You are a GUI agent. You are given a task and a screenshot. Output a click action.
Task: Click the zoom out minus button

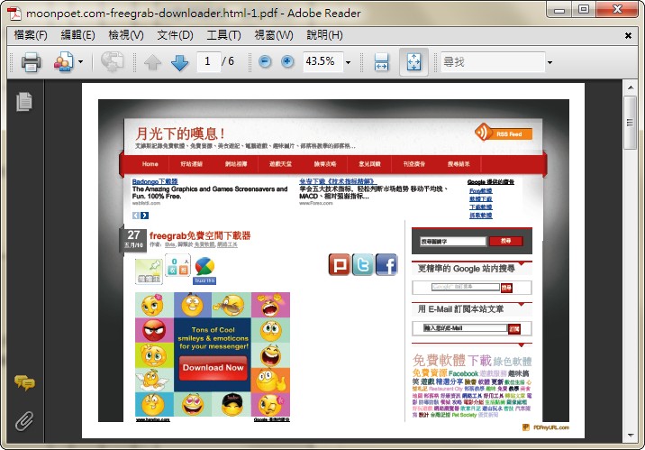tap(265, 62)
